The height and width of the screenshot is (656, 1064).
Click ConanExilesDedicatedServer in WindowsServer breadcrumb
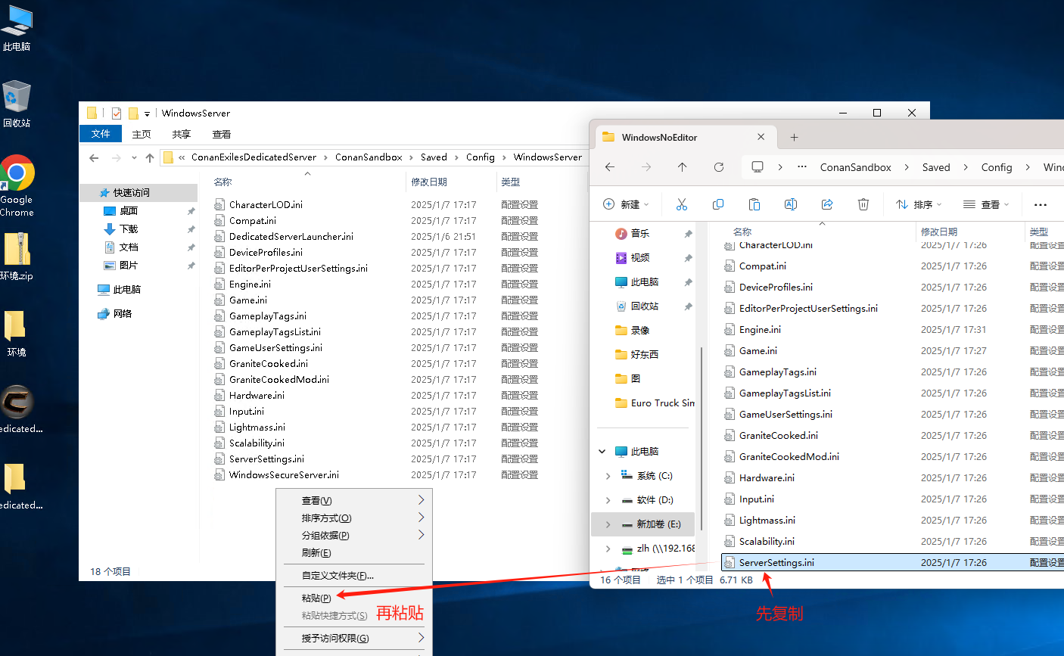[254, 157]
